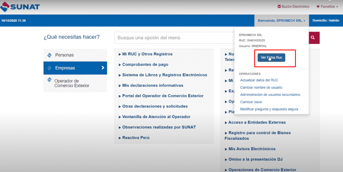The width and height of the screenshot is (343, 172).
Task: Expand Mi RUC y Otros Registros
Action: click(x=145, y=54)
